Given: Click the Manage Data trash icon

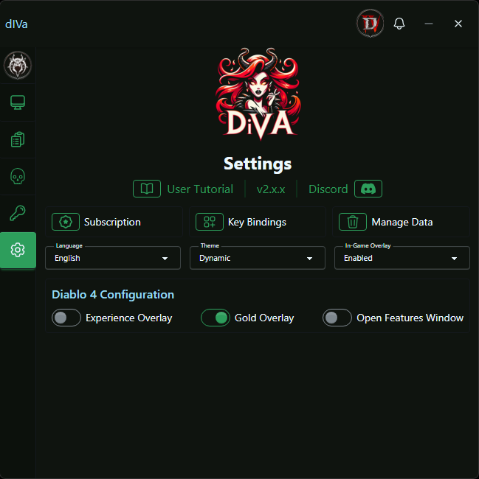Looking at the screenshot, I should pos(353,222).
